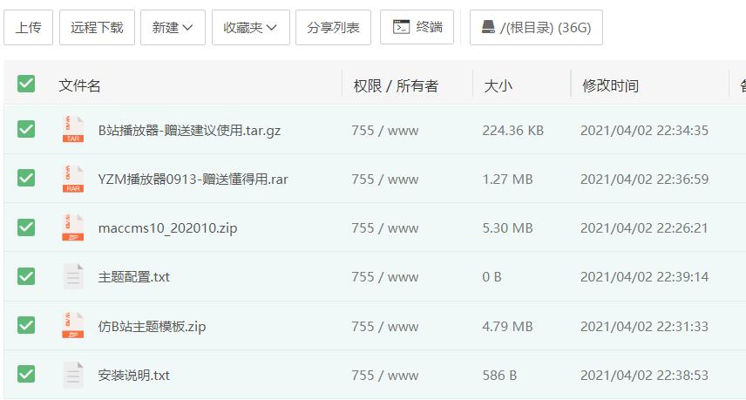Open file 仿B站主题模板.zip
This screenshot has height=400, width=746.
(x=152, y=326)
